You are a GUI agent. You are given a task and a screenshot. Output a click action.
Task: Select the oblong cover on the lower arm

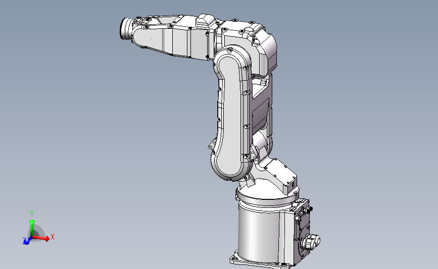coord(231,114)
